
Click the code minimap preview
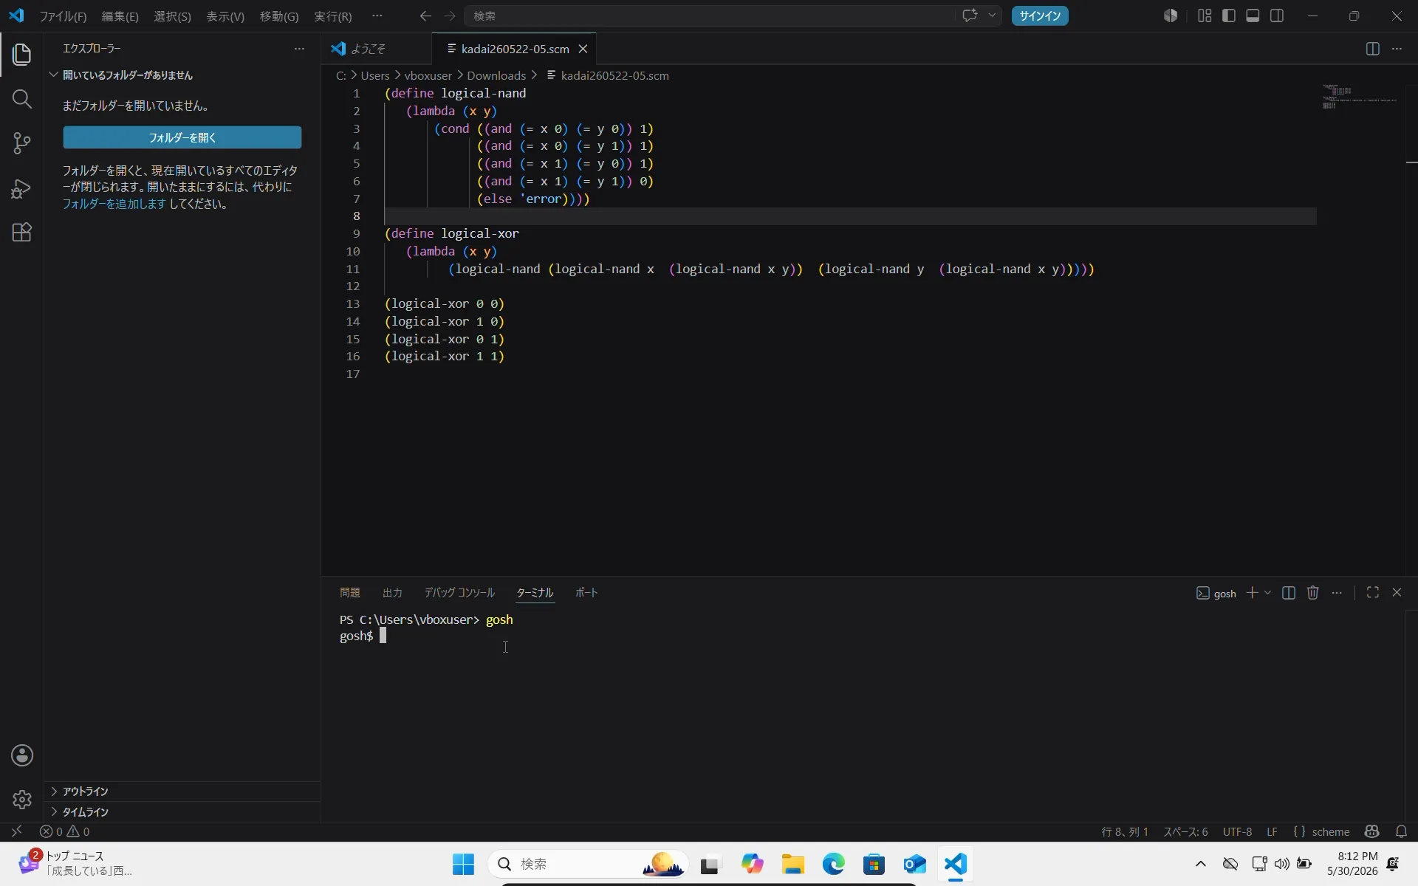pos(1359,97)
